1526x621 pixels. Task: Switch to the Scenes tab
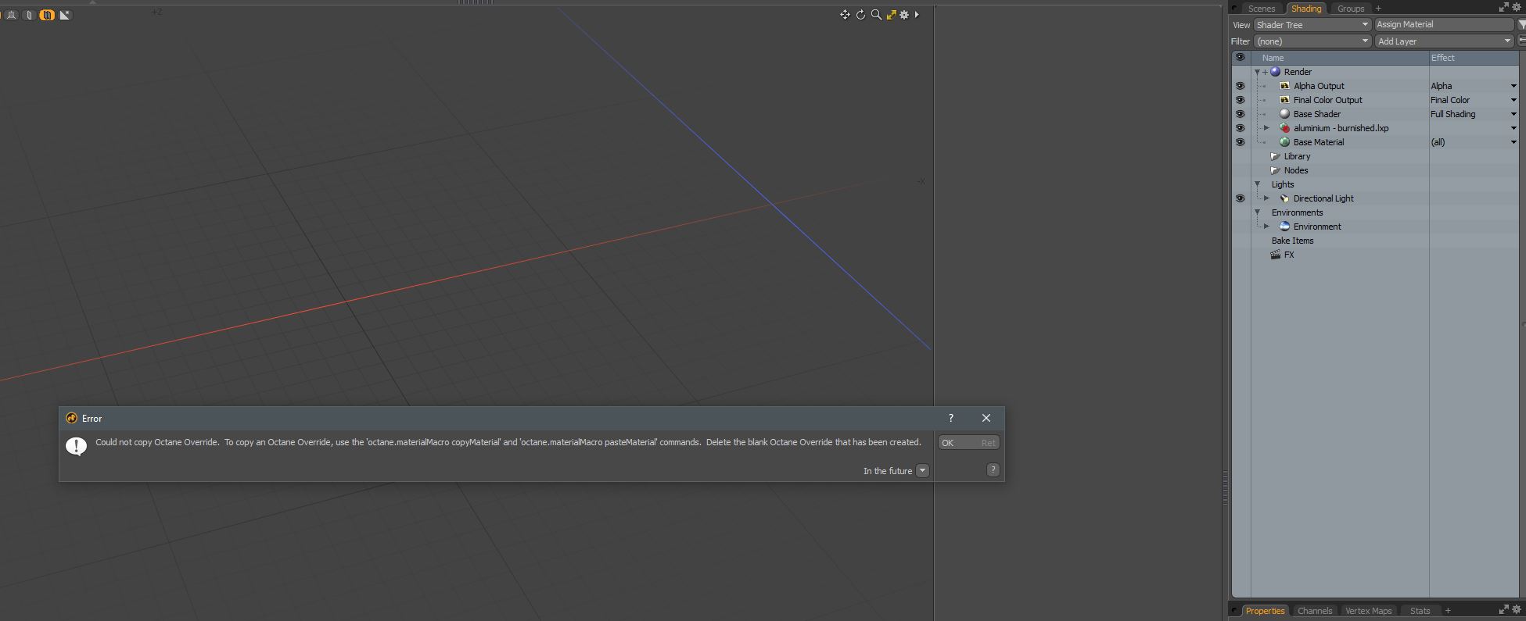click(1262, 9)
